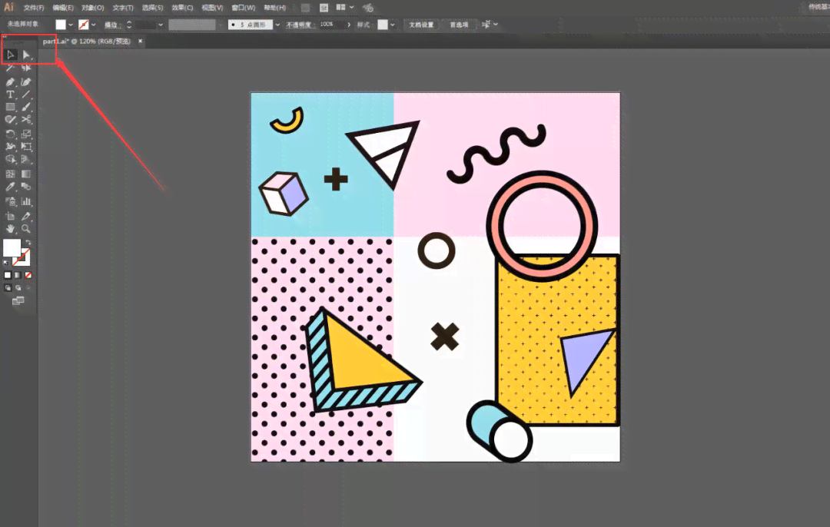The height and width of the screenshot is (527, 830).
Task: Choose the Curvature tool
Action: tap(26, 81)
